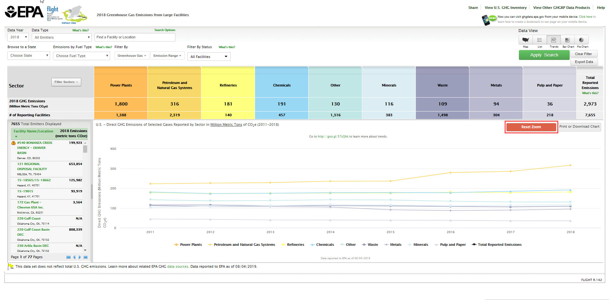The image size is (609, 300).
Task: Go to next facility list page
Action: (x=80, y=257)
